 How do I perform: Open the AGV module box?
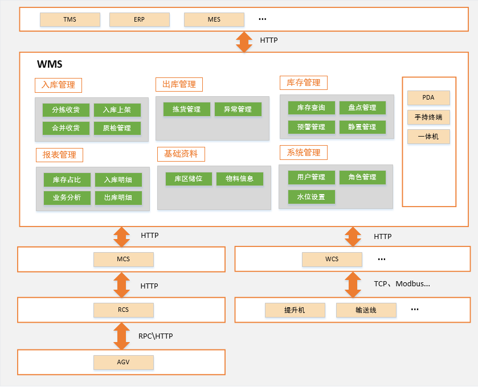[x=123, y=362]
